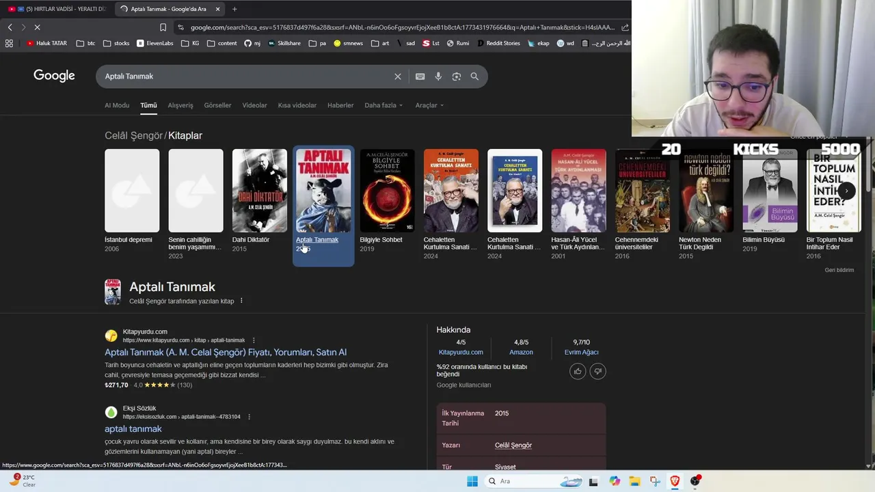Share this page from the address bar
Image resolution: width=875 pixels, height=492 pixels.
point(625,27)
